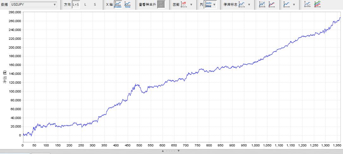Switch direction to S (short only)

(95, 4)
